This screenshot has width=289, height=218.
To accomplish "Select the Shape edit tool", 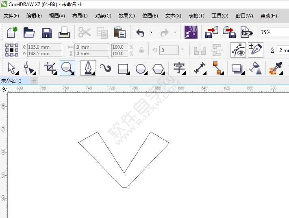I will point(30,68).
